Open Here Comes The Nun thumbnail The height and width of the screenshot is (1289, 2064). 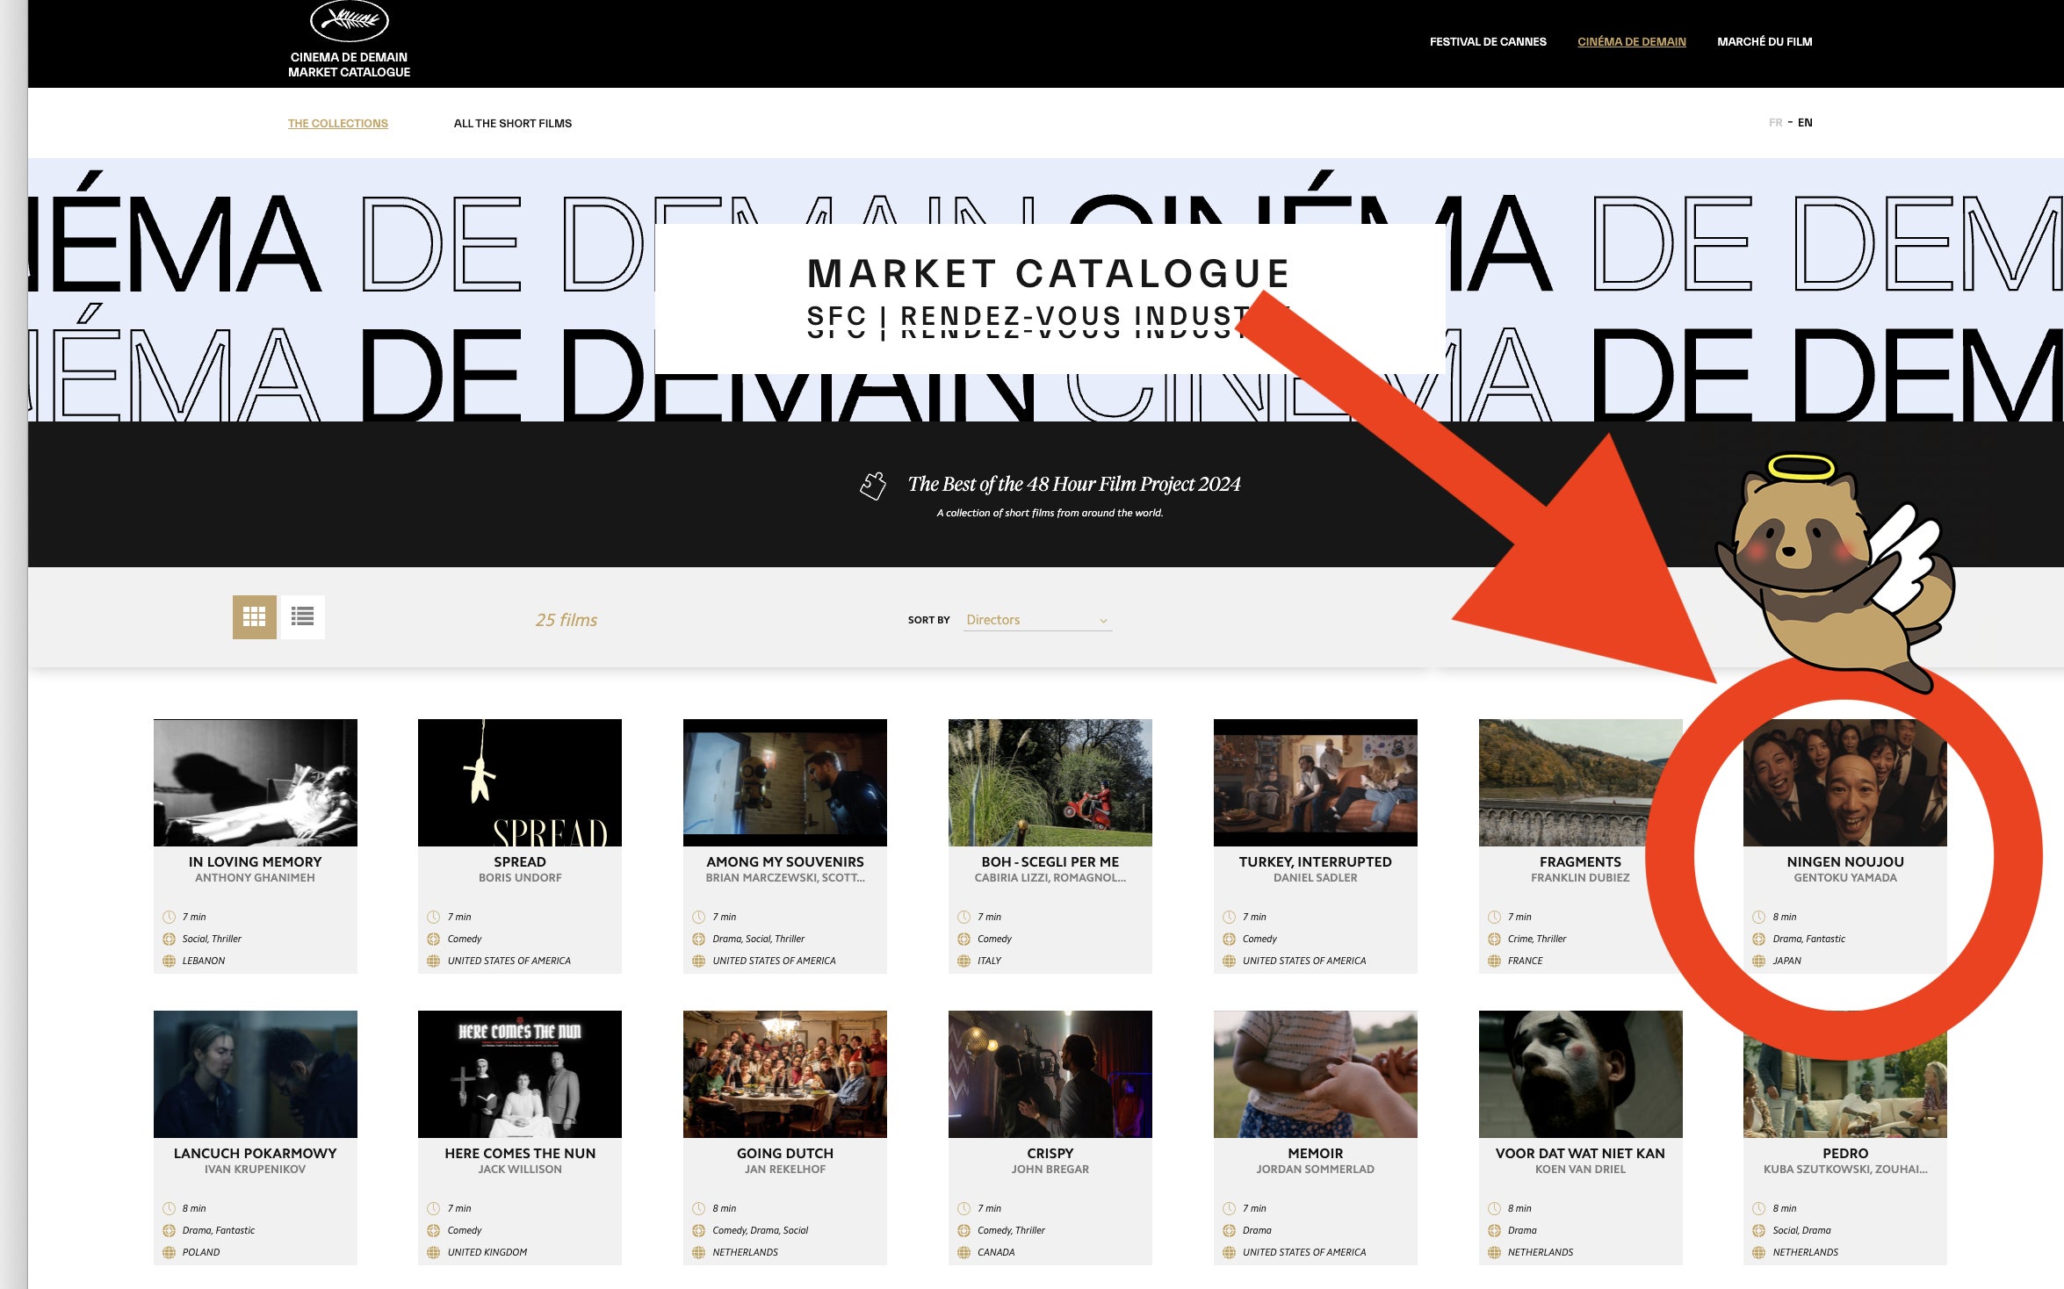tap(520, 1074)
